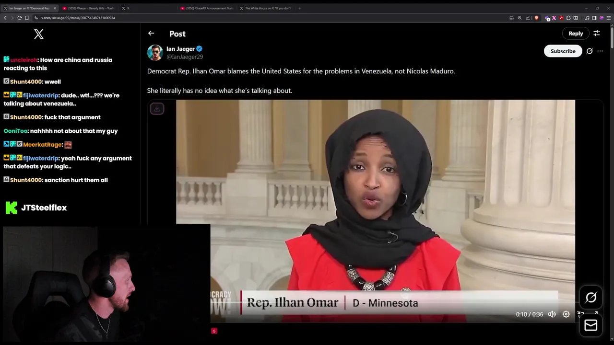Click the bookmark icon in the toolbar
This screenshot has height=345, width=614.
click(x=27, y=18)
